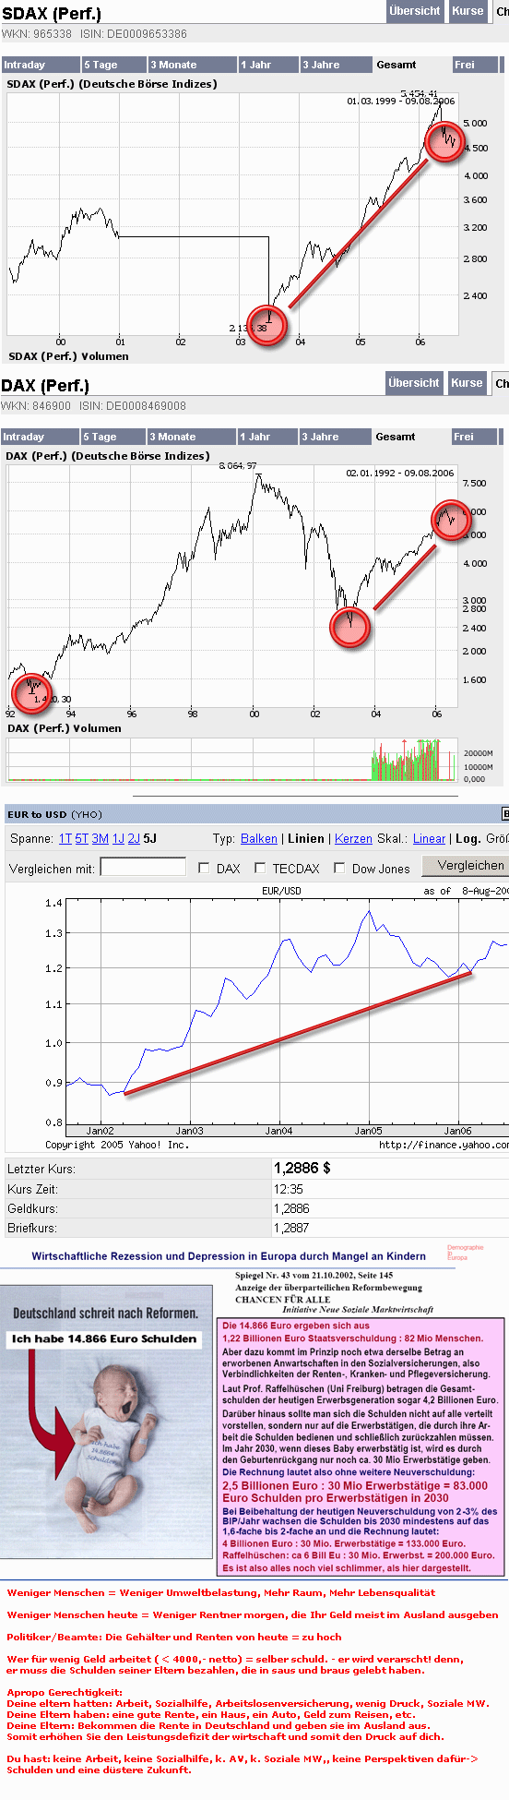The image size is (509, 1800).
Task: Open the Kurse tab in DAX section
Action: click(x=467, y=383)
